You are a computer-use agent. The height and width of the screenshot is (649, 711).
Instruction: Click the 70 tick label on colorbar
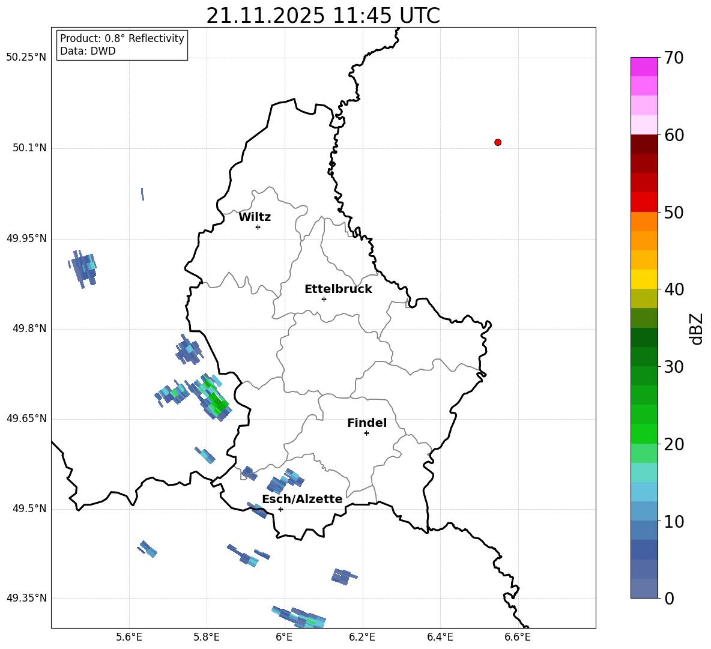tap(674, 58)
